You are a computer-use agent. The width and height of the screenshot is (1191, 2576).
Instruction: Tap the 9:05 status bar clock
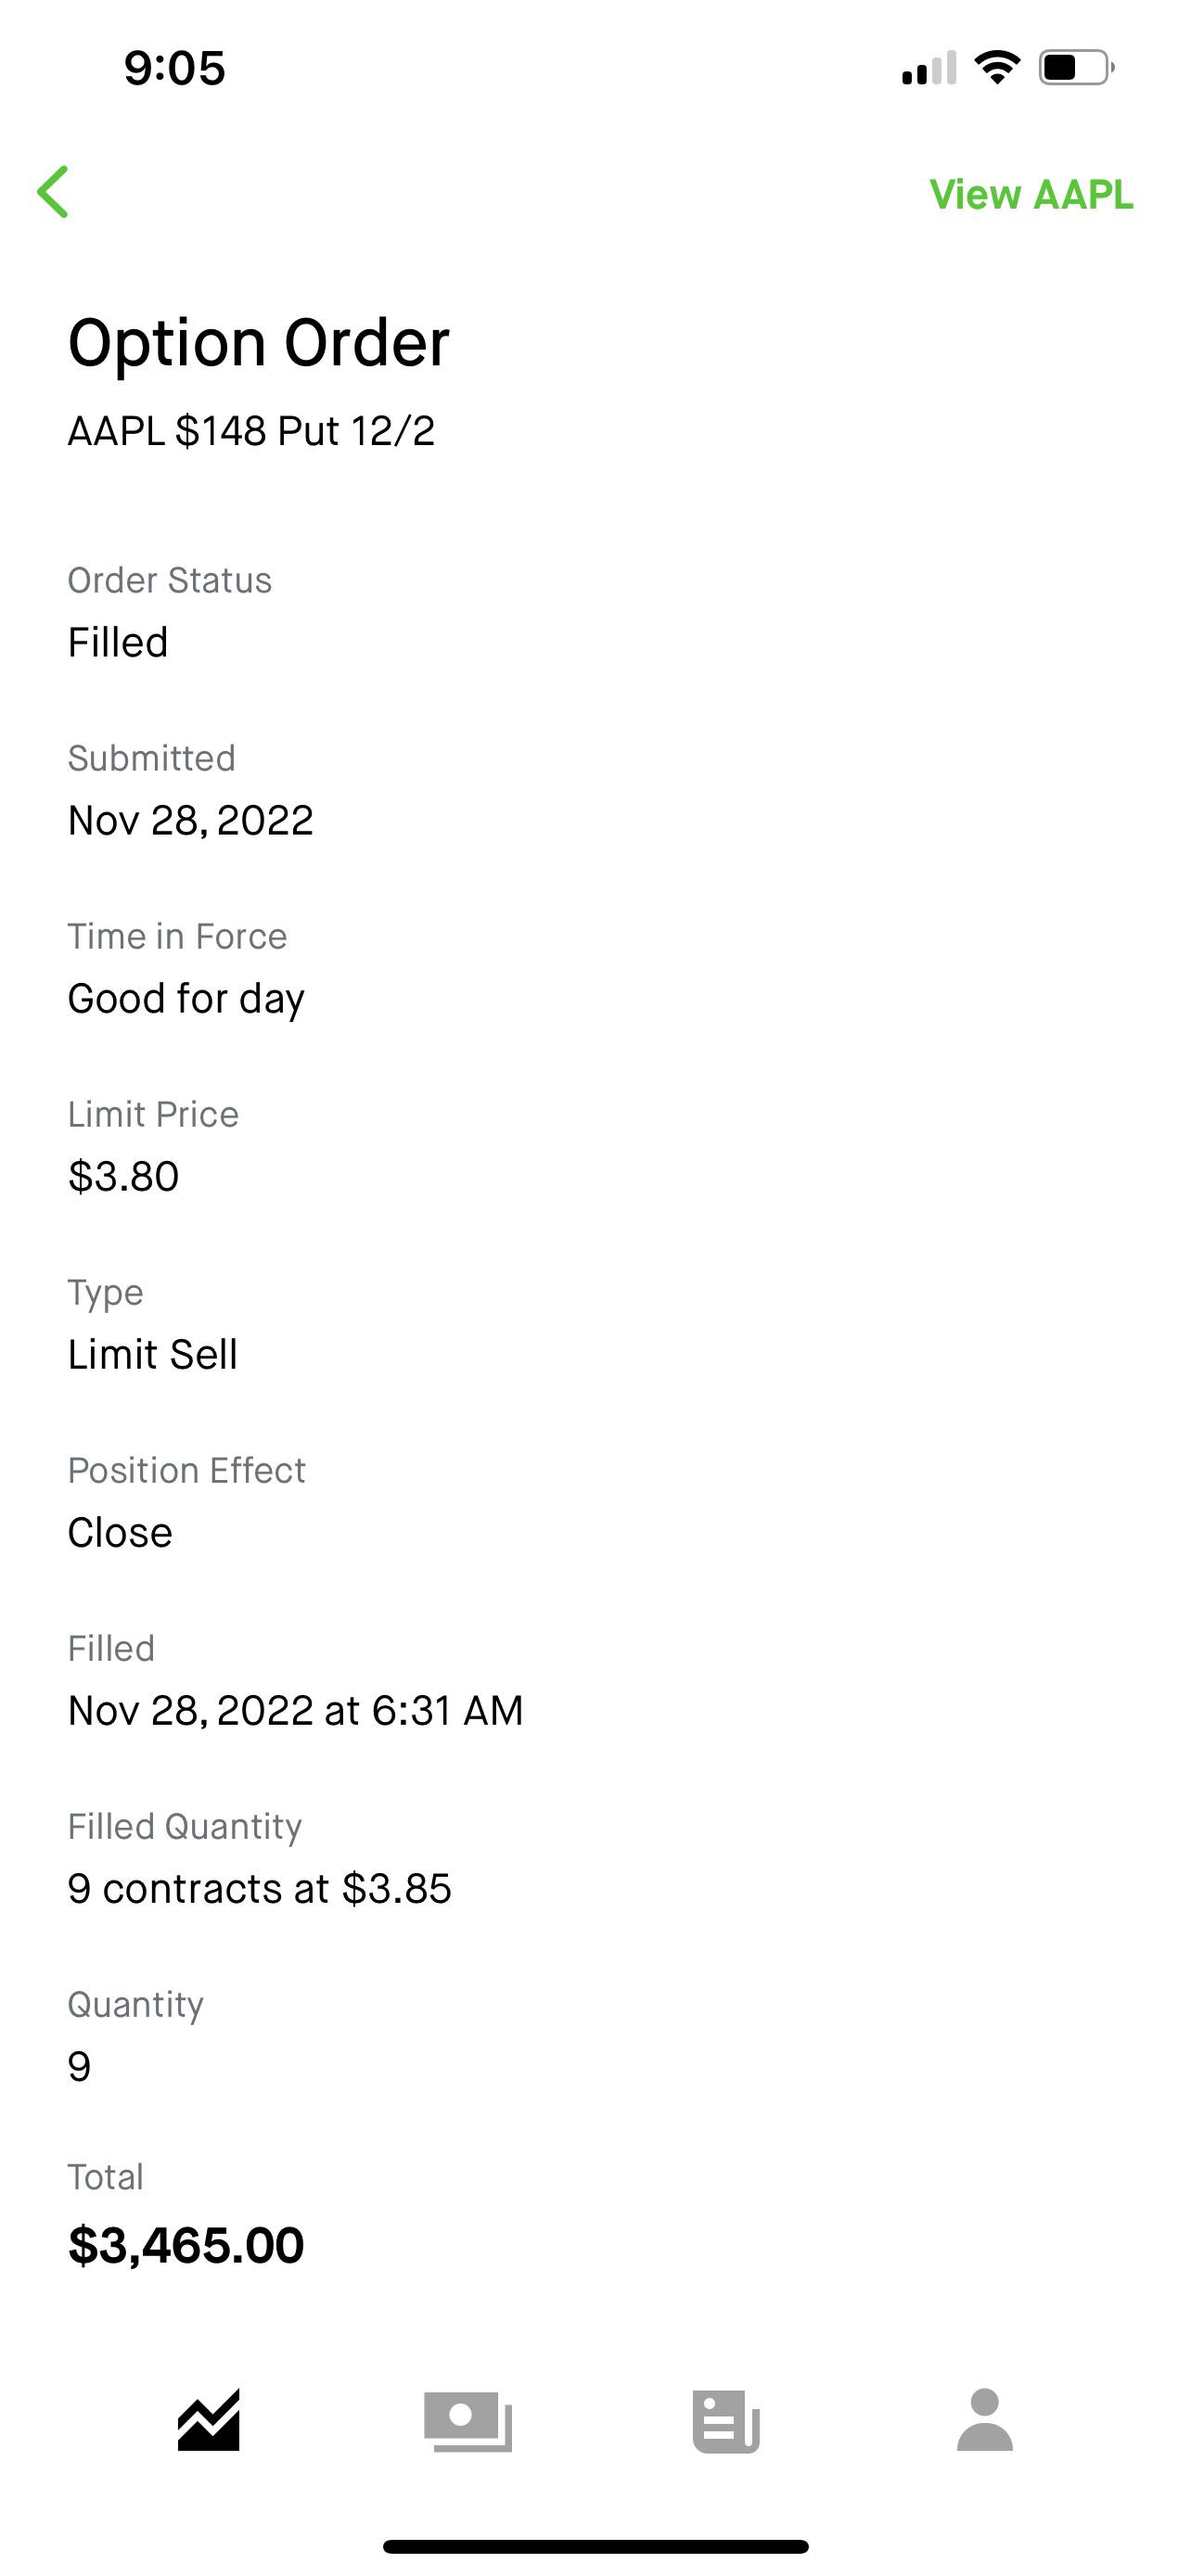(175, 68)
